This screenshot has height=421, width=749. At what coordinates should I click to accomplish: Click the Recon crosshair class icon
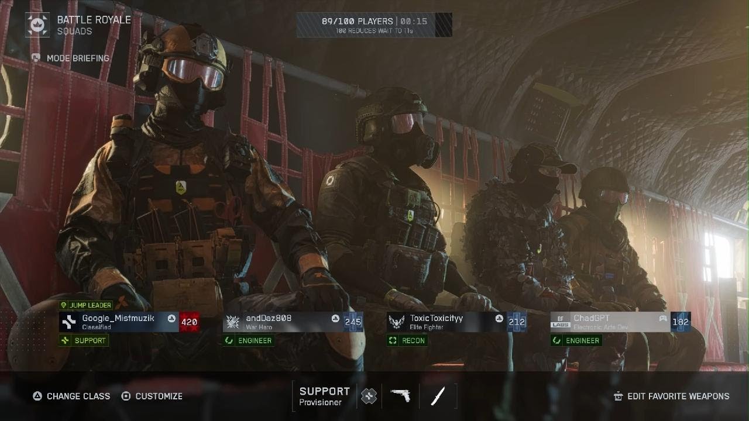coord(393,340)
